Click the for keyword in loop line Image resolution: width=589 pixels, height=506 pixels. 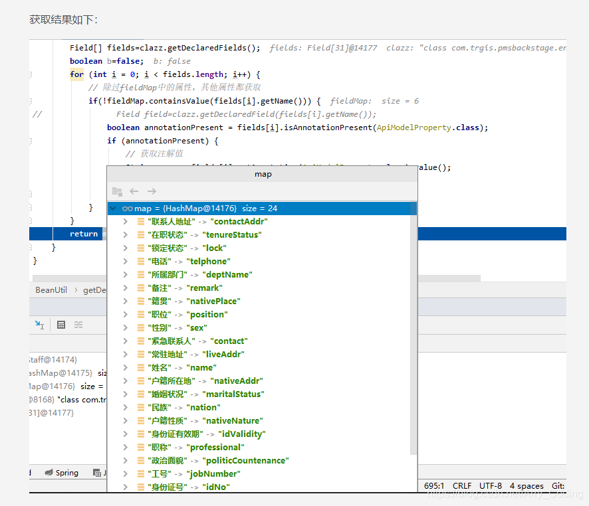(x=76, y=74)
